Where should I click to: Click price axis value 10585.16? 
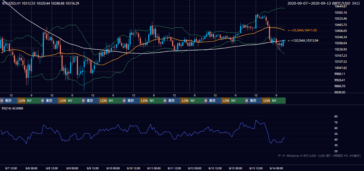tap(340, 13)
